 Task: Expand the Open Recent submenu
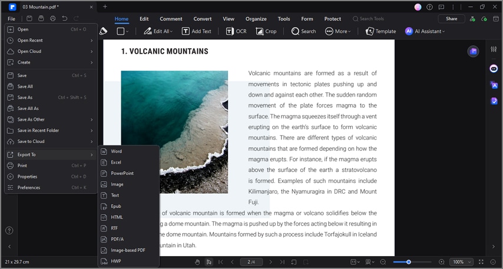51,41
